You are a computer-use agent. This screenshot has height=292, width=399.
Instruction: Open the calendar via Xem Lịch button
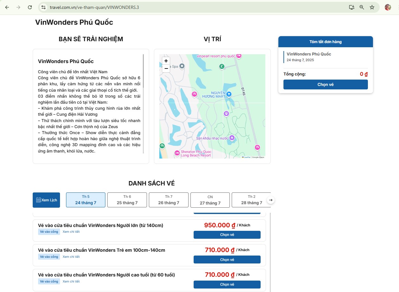46,200
